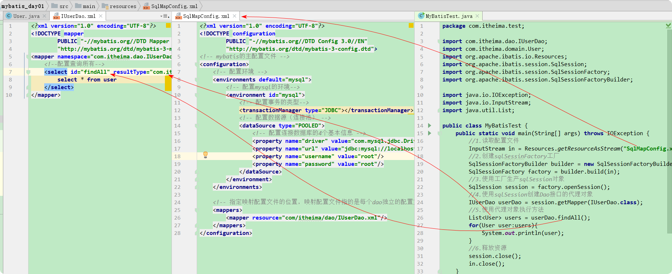Click green inspection checkmark in MyBatisTest editor
Screen dimensions: 672x274
[x=668, y=26]
